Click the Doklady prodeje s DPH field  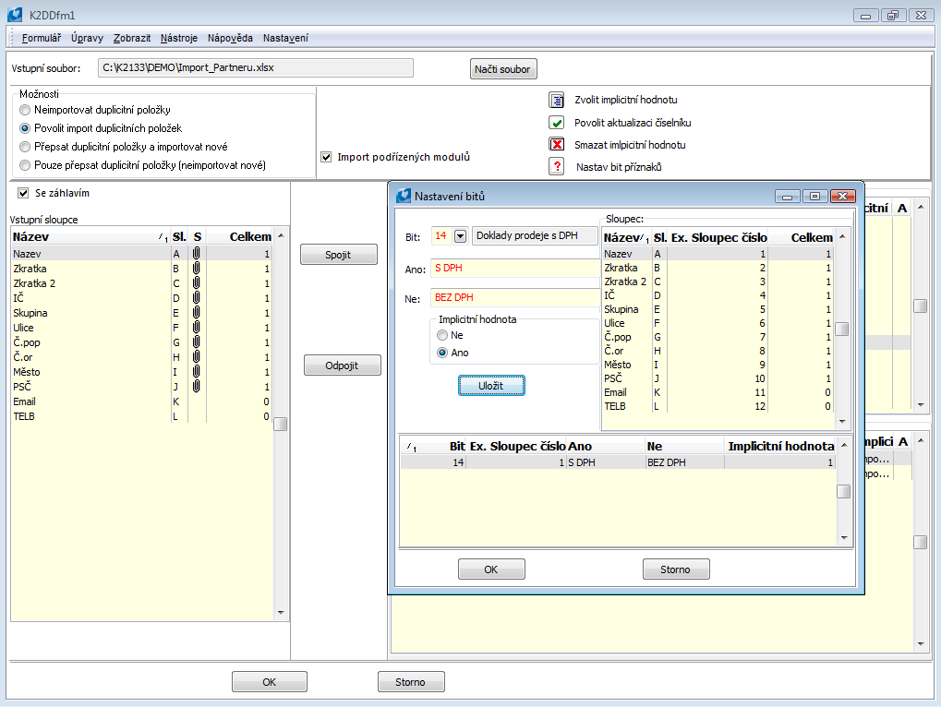point(535,236)
